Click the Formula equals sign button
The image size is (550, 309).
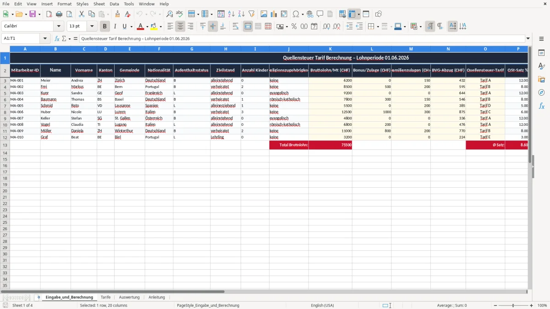(76, 38)
